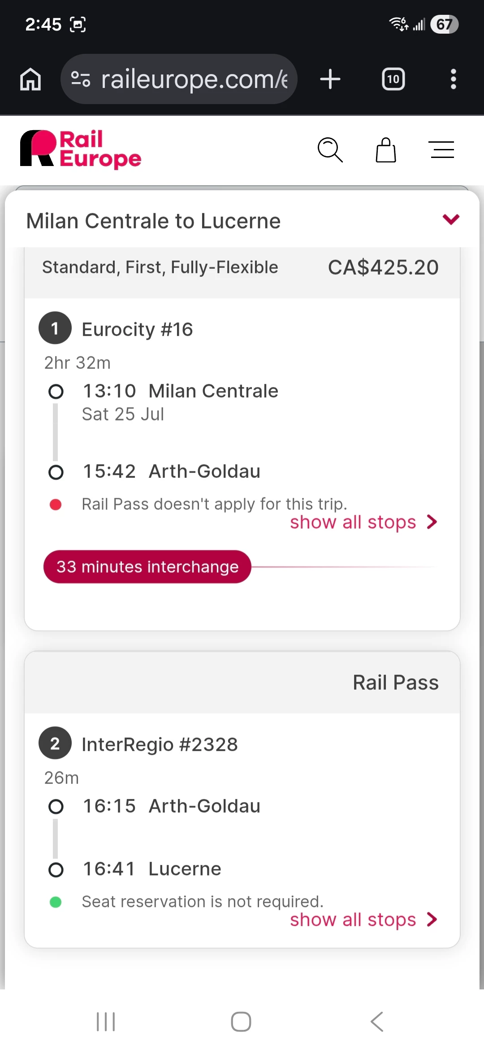Show all stops for InterRegio #2328
Image resolution: width=484 pixels, height=1050 pixels.
pos(363,920)
